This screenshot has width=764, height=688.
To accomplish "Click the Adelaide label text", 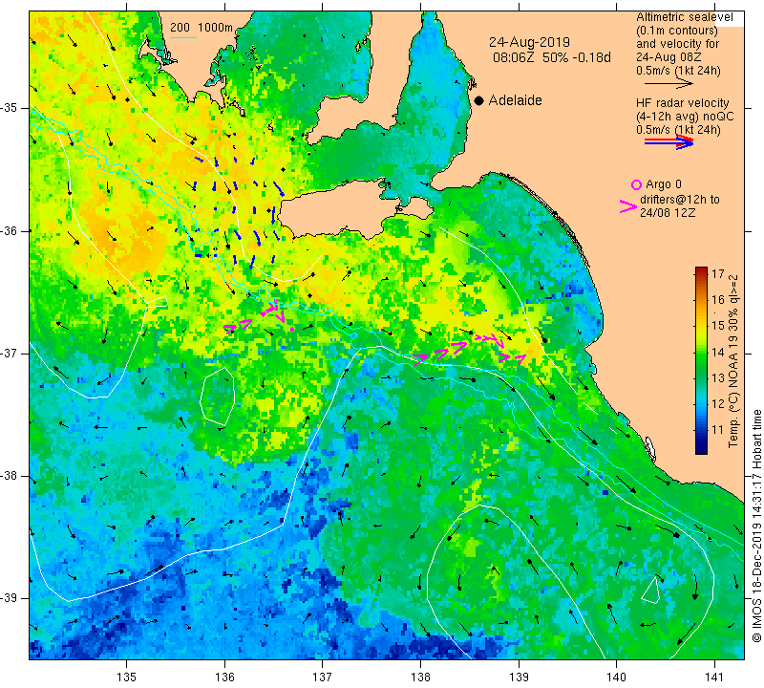I will (515, 100).
